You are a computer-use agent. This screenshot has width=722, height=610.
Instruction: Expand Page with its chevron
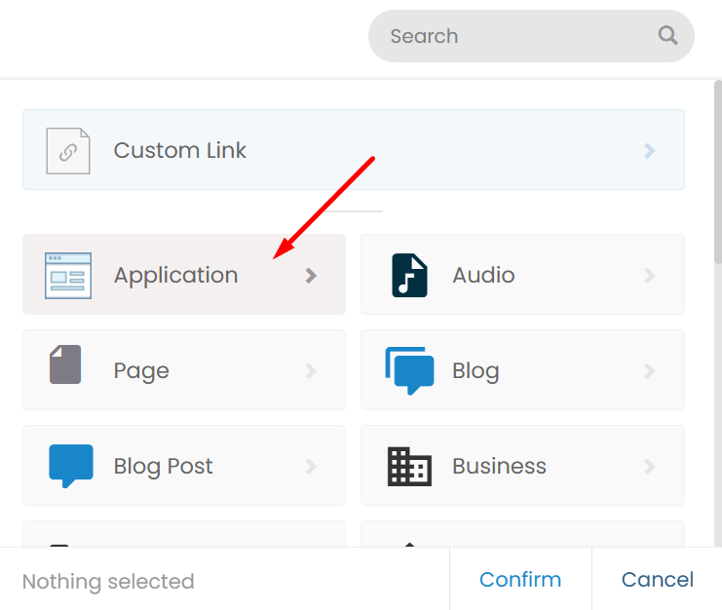tap(311, 370)
